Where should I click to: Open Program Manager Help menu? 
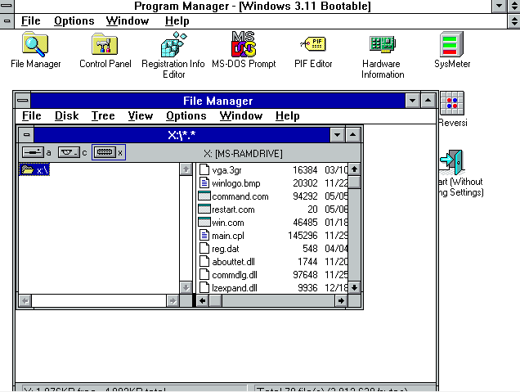(x=177, y=21)
